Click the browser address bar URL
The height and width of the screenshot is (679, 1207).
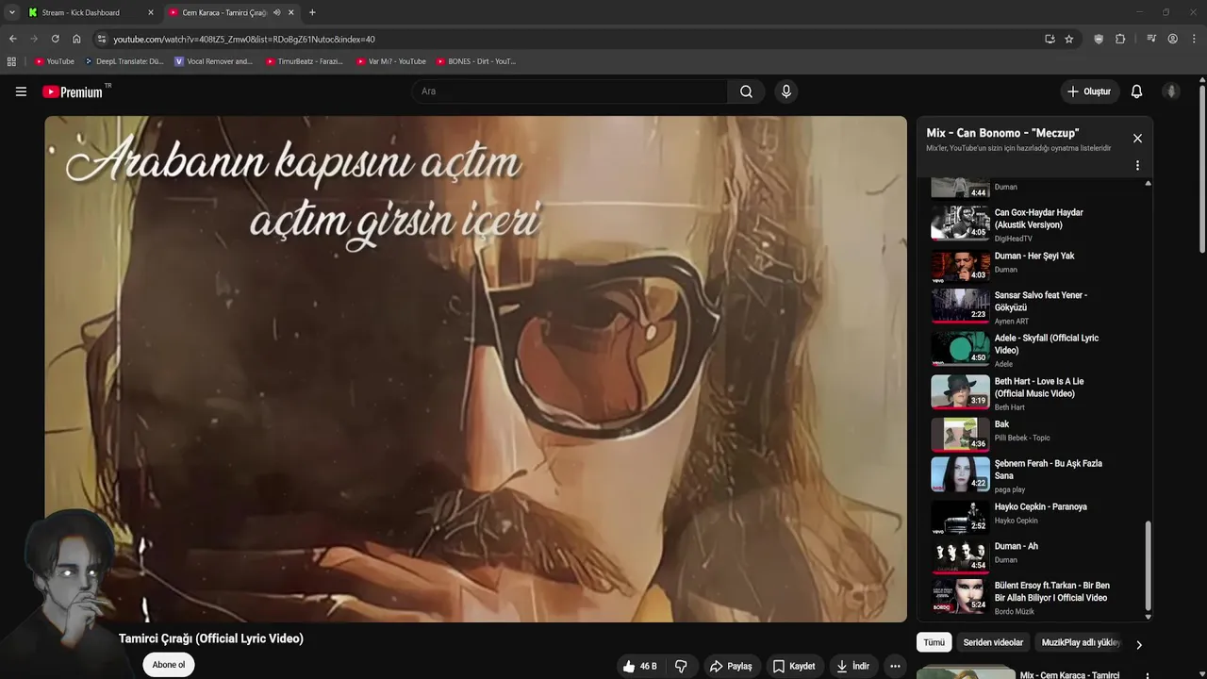(x=244, y=39)
